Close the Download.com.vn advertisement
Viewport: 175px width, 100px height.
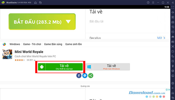coord(169,90)
